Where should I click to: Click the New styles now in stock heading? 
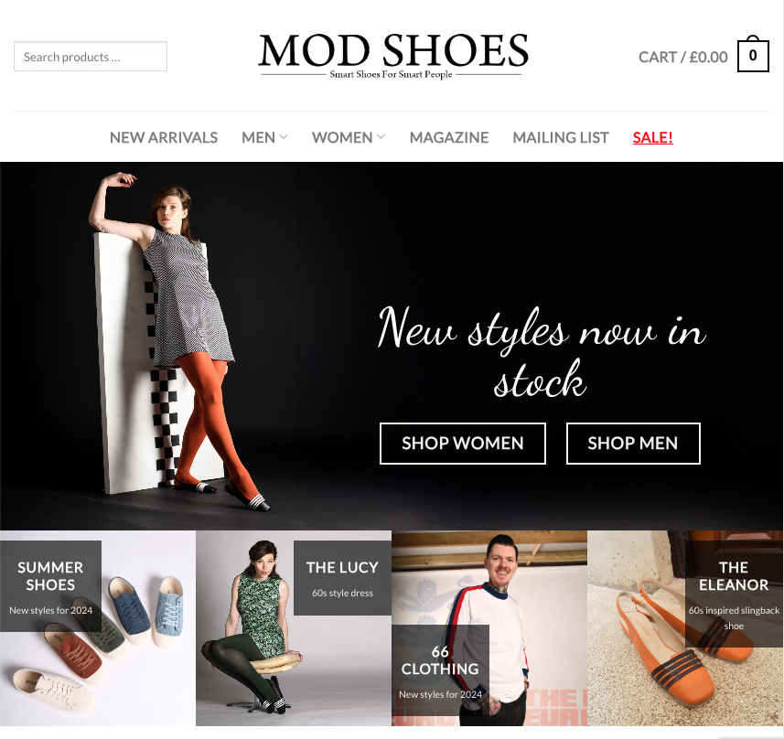[541, 352]
